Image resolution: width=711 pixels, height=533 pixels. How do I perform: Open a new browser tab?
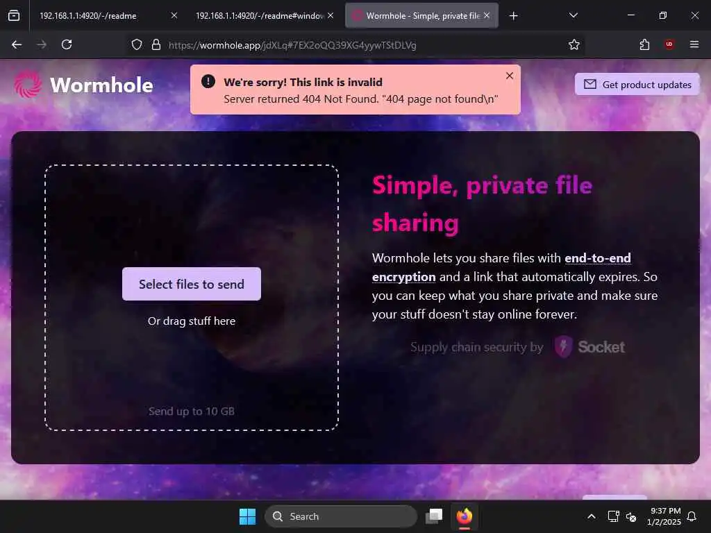point(513,16)
